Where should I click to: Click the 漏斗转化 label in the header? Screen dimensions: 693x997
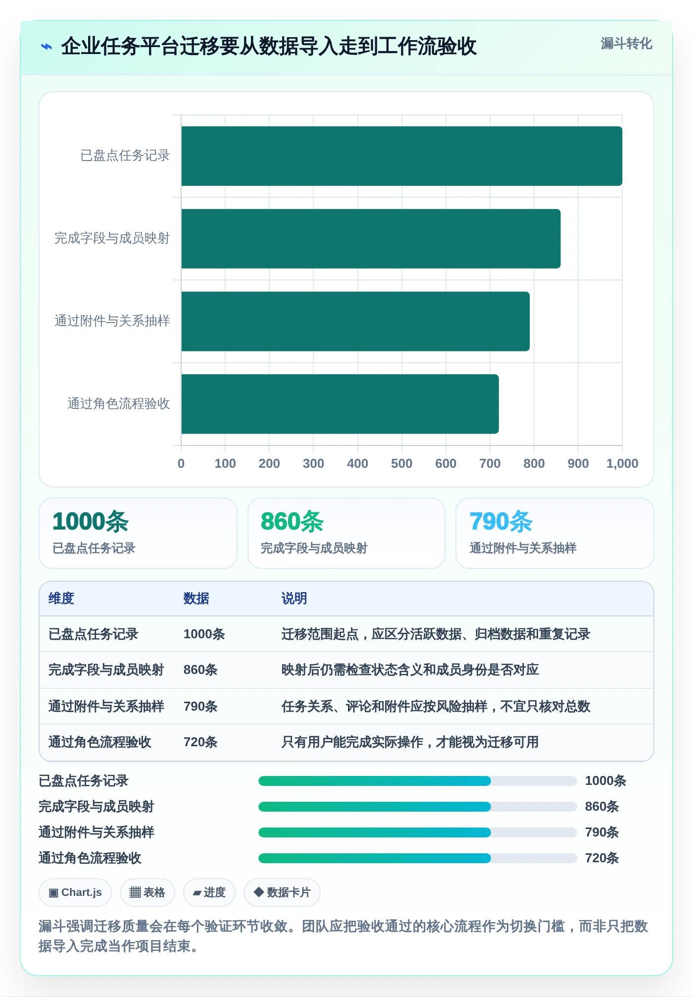tap(626, 44)
